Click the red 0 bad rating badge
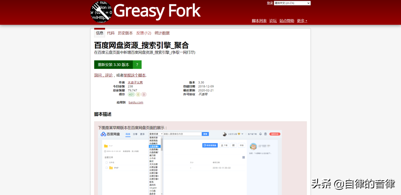 [x=144, y=94]
